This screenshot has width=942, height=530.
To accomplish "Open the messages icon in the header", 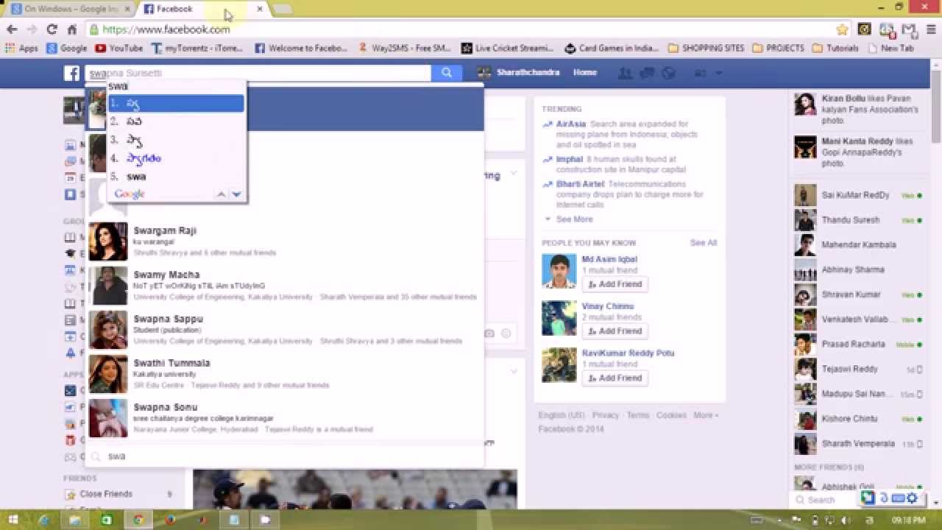I will click(648, 73).
